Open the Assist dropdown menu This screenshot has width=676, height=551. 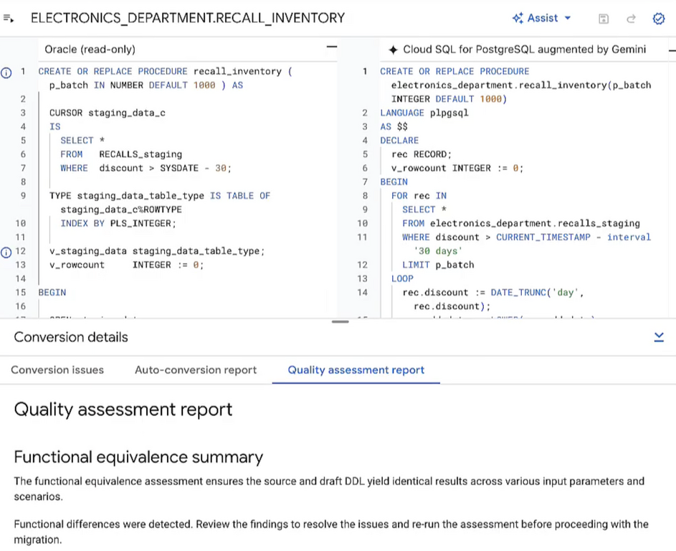(541, 18)
